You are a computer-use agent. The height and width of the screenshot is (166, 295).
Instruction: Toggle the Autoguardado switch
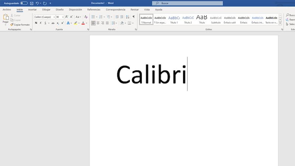24,3
